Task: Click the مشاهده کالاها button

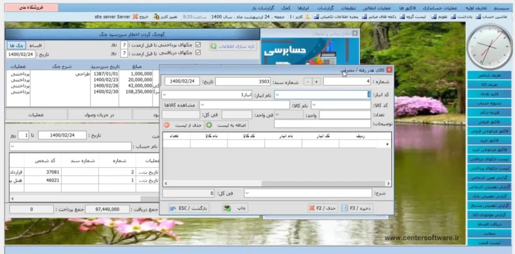Action: point(181,105)
